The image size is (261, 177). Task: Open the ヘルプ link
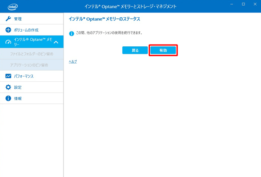point(73,61)
